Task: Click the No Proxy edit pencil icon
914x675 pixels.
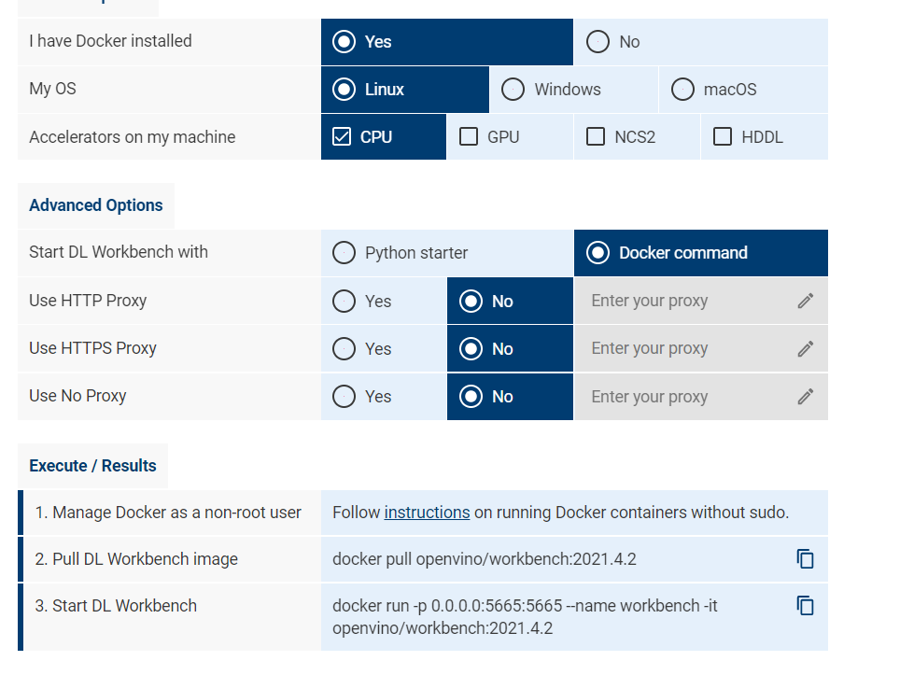Action: 806,397
